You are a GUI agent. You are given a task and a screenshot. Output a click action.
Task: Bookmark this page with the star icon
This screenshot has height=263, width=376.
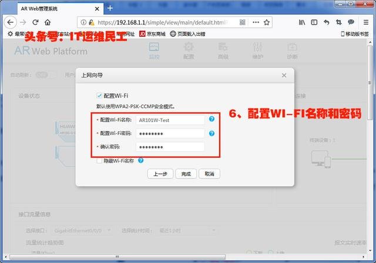266,22
